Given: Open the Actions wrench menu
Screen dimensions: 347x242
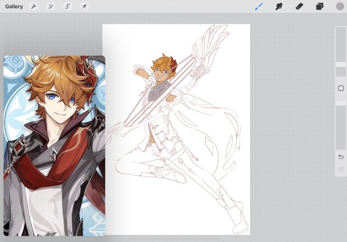Looking at the screenshot, I should (x=34, y=7).
